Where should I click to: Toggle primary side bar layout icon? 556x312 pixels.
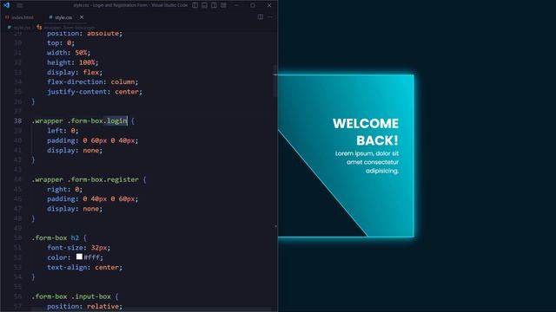pos(195,5)
